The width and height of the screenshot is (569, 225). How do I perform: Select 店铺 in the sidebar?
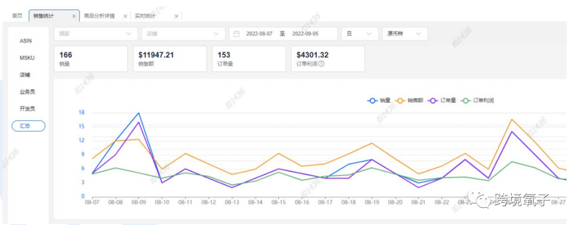pyautogui.click(x=25, y=75)
